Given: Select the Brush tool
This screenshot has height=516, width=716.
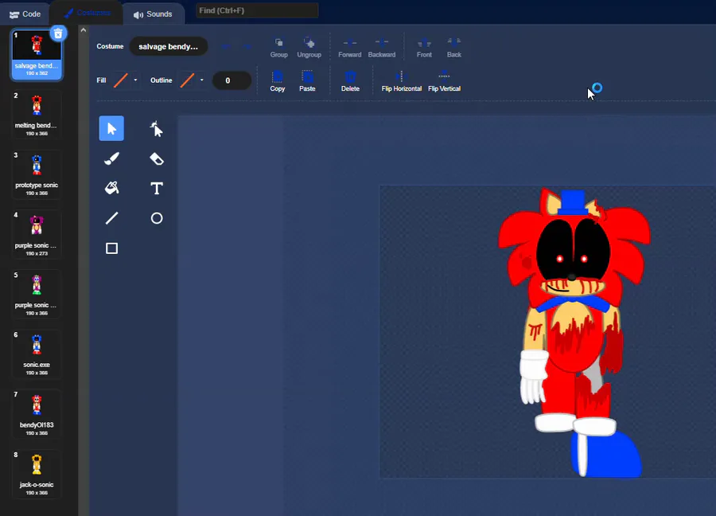Looking at the screenshot, I should (111, 158).
